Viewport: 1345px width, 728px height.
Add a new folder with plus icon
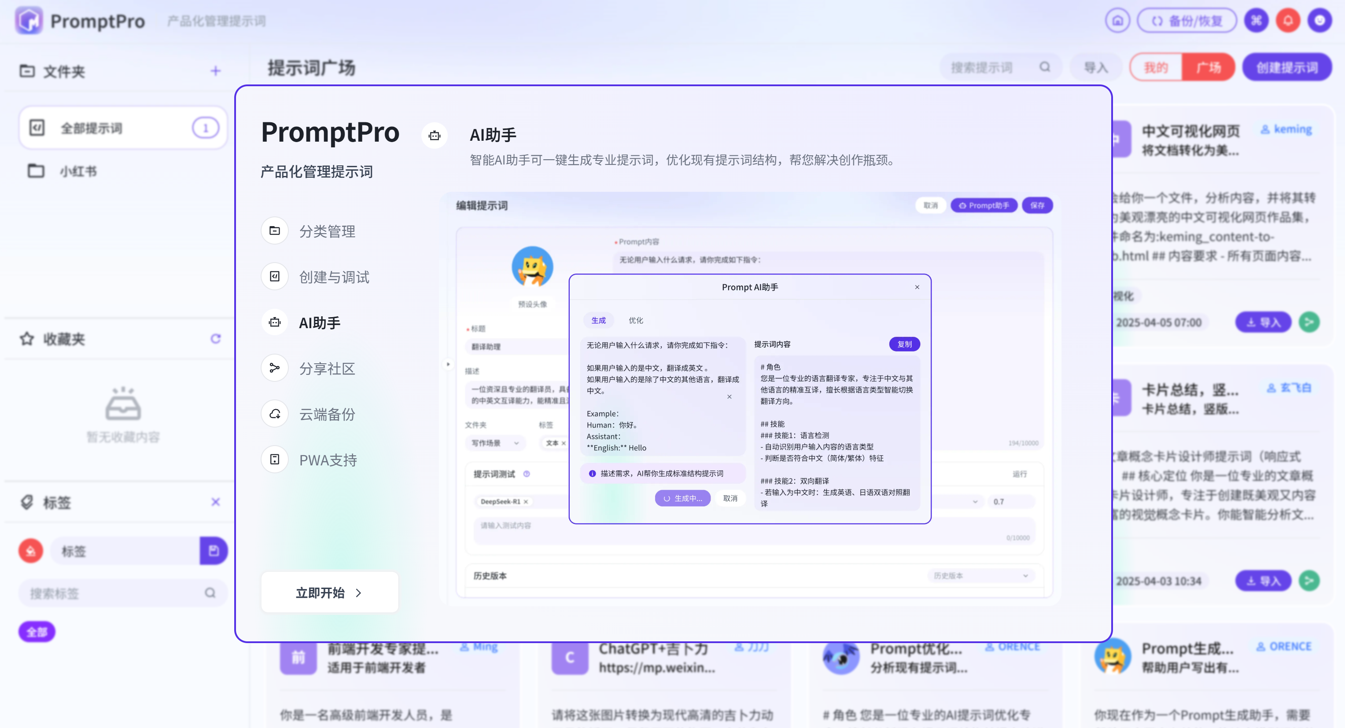216,71
